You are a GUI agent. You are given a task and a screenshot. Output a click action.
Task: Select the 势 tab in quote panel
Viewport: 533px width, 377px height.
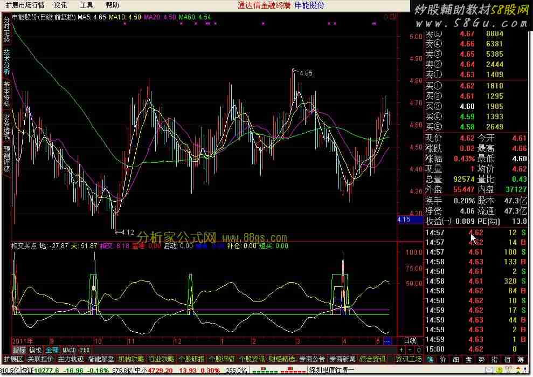(482, 359)
